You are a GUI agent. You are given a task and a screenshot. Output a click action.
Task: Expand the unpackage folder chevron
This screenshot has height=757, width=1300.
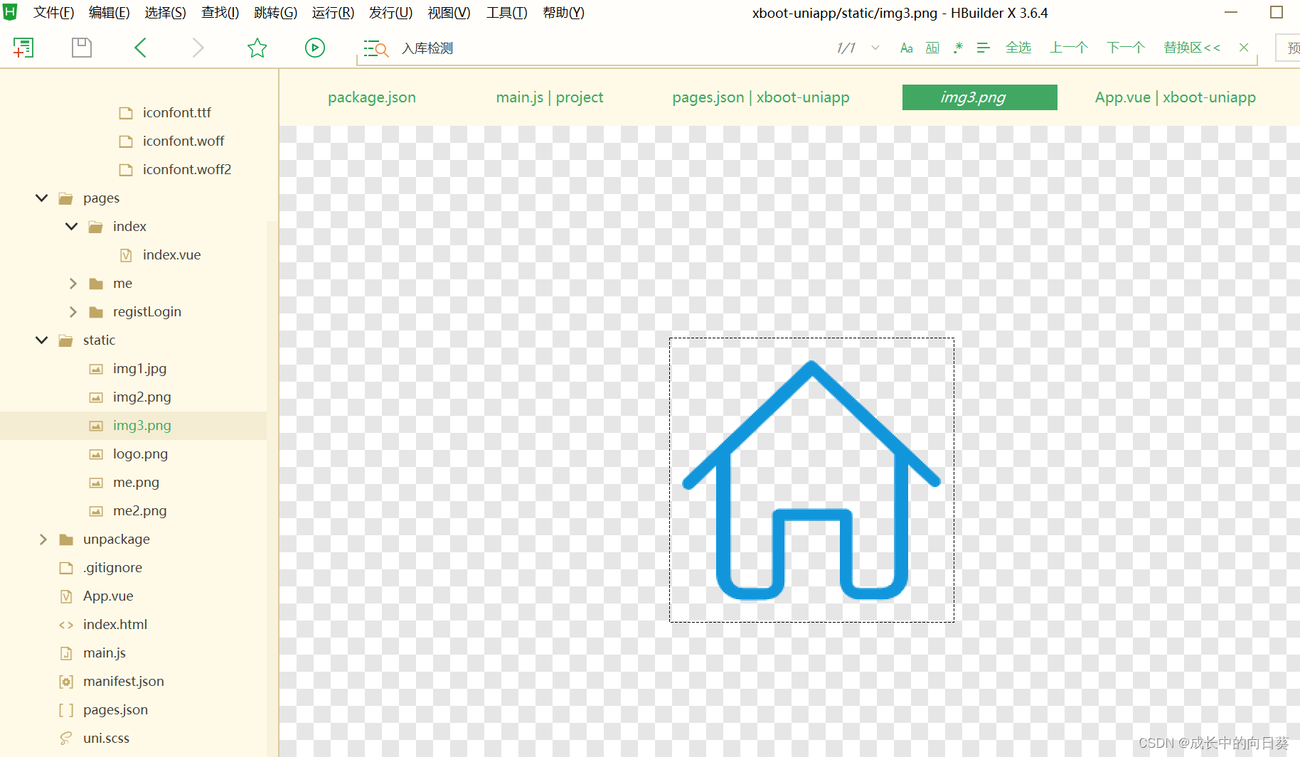(43, 539)
